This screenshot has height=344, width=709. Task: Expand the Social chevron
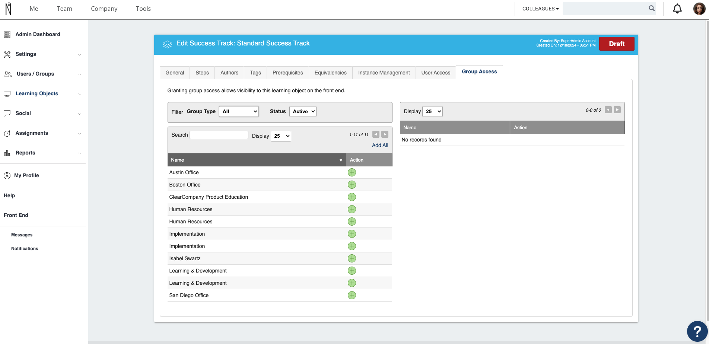(80, 114)
